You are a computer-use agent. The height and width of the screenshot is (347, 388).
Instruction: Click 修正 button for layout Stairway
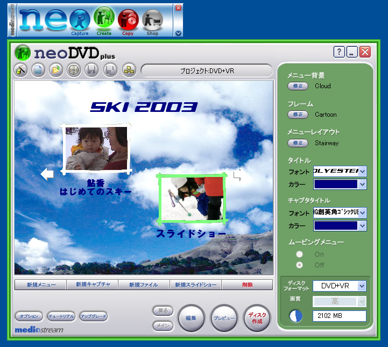click(x=298, y=143)
